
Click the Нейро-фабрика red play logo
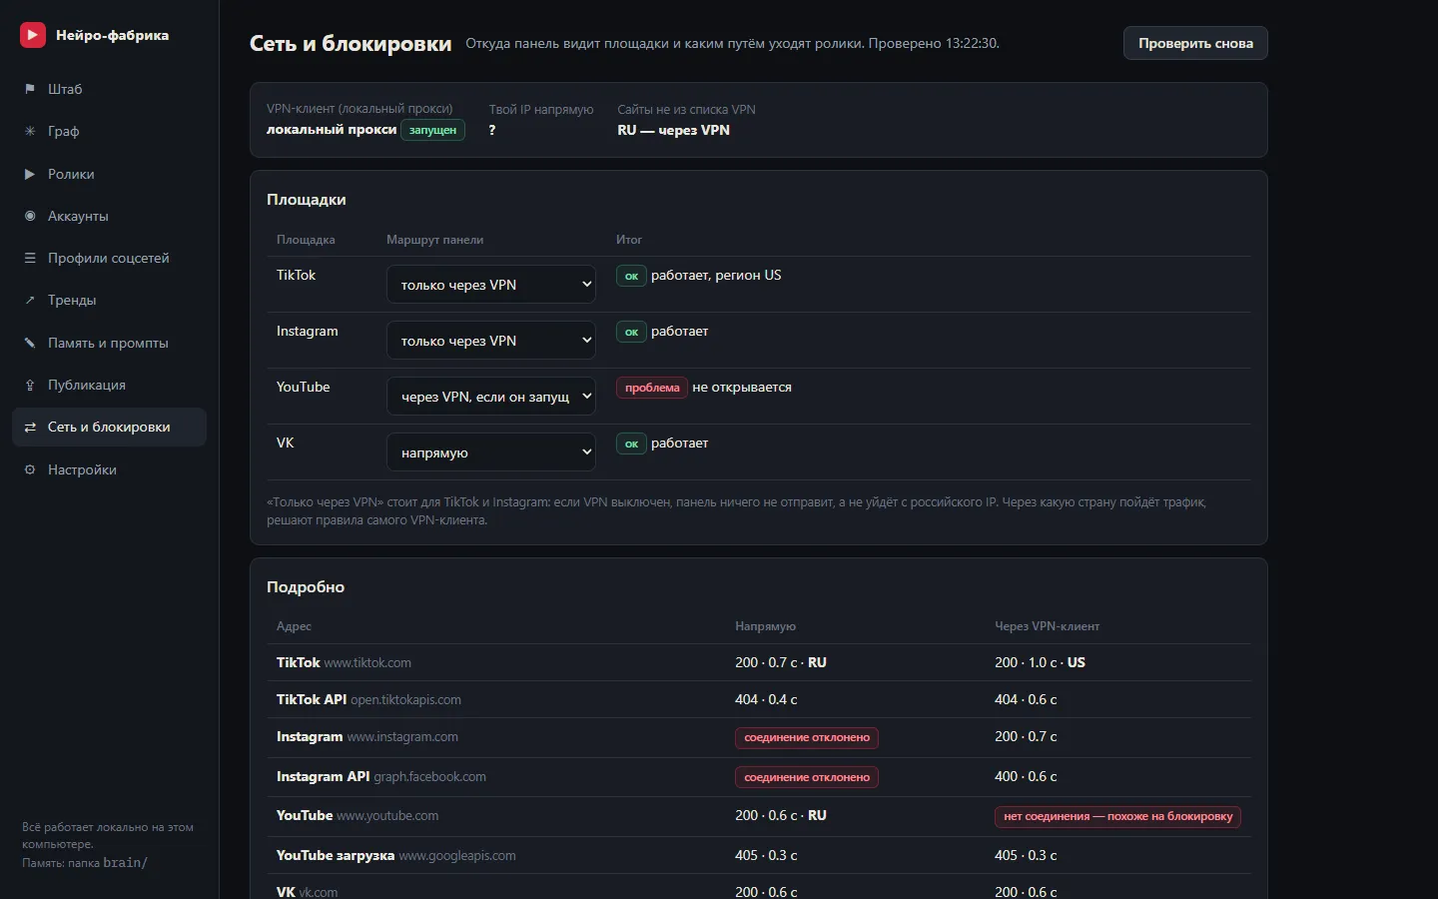pyautogui.click(x=33, y=35)
